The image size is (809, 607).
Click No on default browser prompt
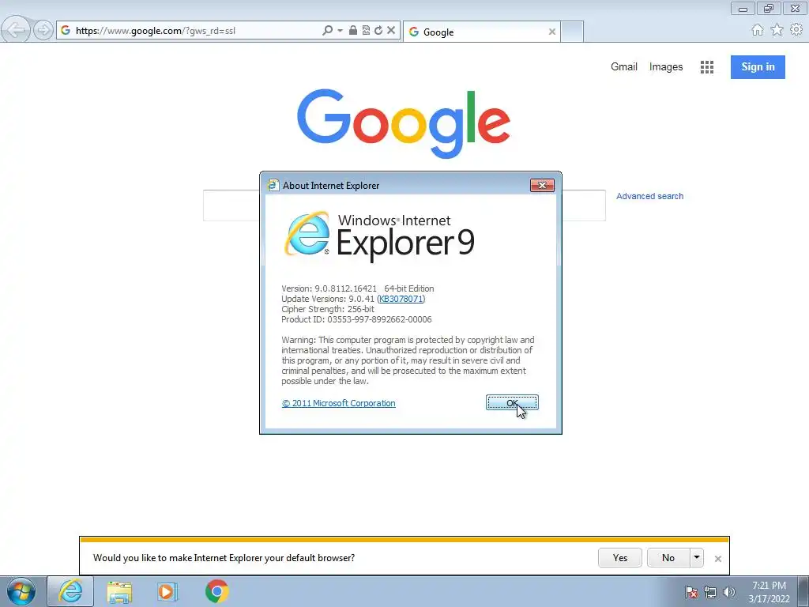(x=668, y=557)
